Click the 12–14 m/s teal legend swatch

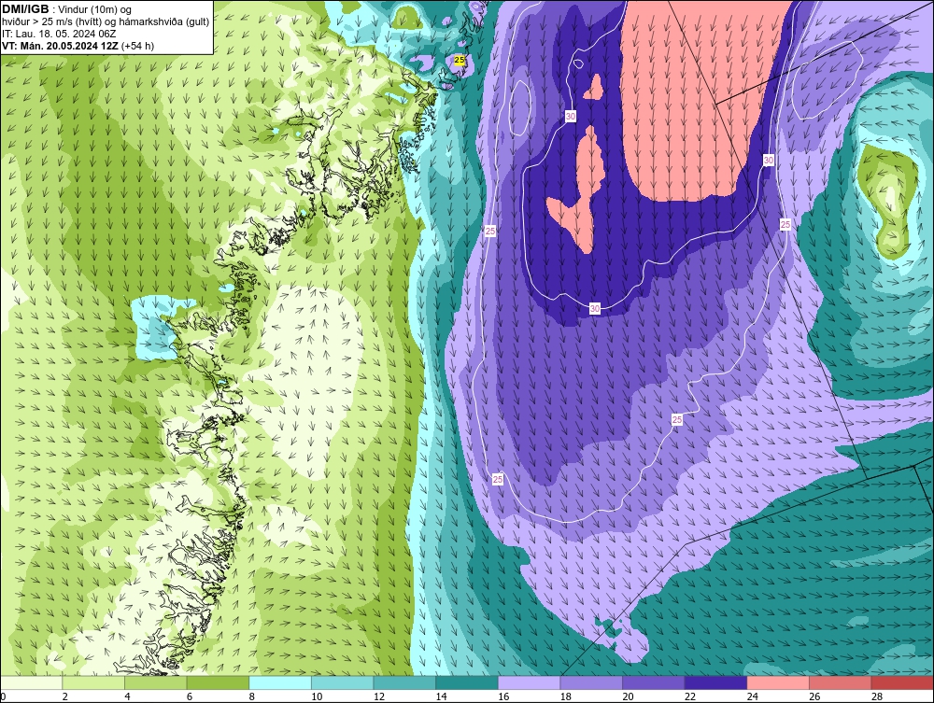pos(404,682)
